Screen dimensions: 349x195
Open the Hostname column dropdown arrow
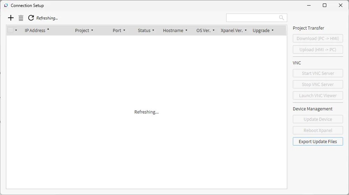pyautogui.click(x=186, y=31)
